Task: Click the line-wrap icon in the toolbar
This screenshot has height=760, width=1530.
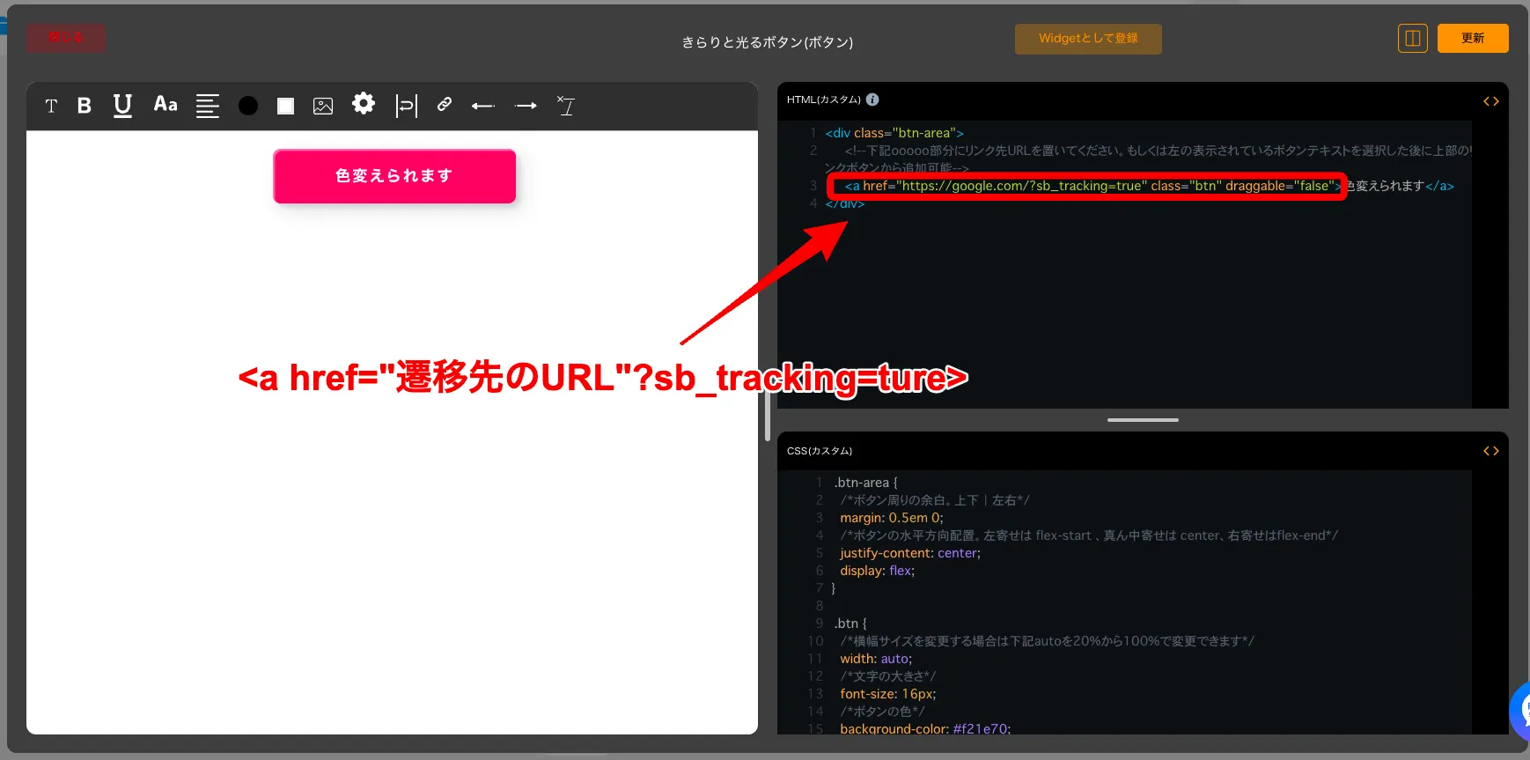Action: [x=406, y=106]
